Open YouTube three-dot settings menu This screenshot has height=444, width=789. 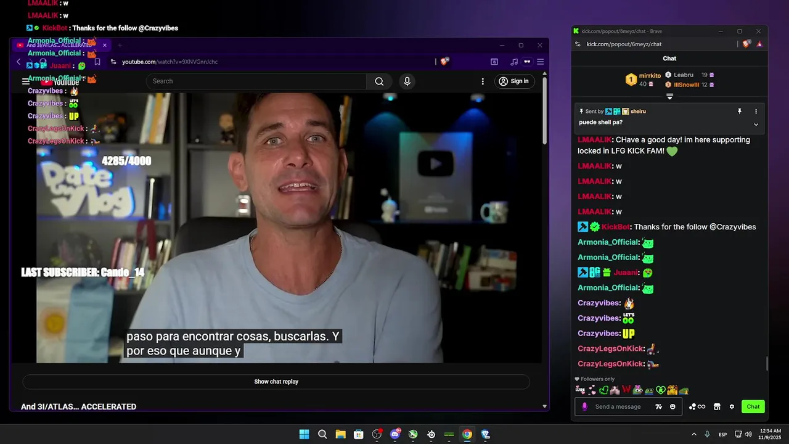483,81
